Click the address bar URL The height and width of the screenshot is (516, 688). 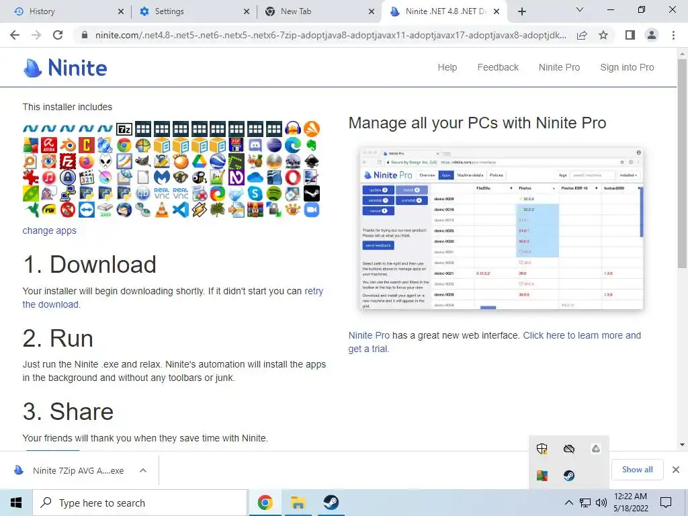click(x=331, y=35)
